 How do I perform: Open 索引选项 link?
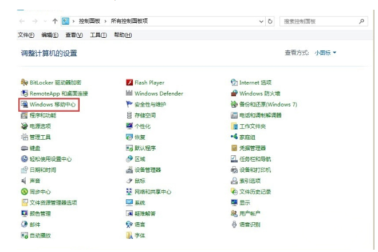coord(250,181)
